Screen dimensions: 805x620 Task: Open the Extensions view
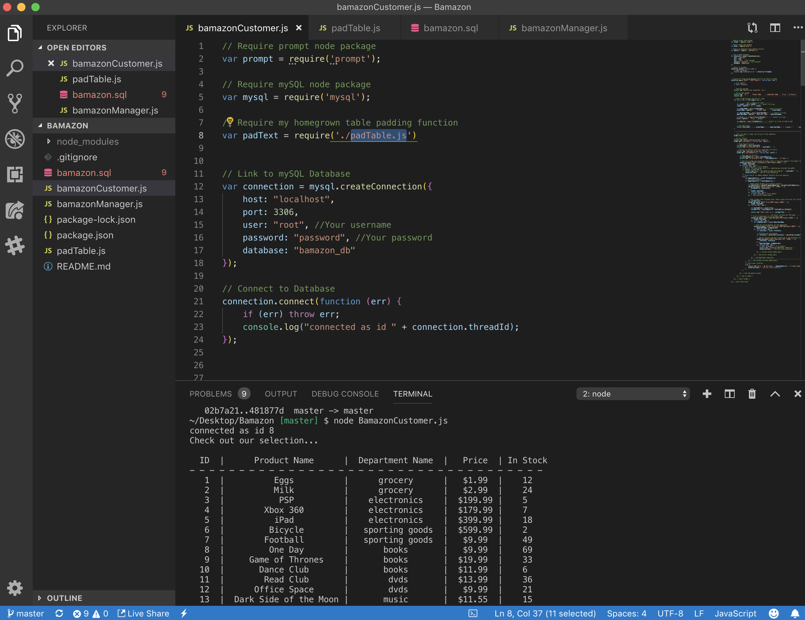[15, 174]
